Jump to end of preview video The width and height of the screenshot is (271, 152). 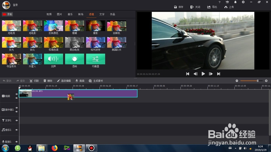pos(219,74)
